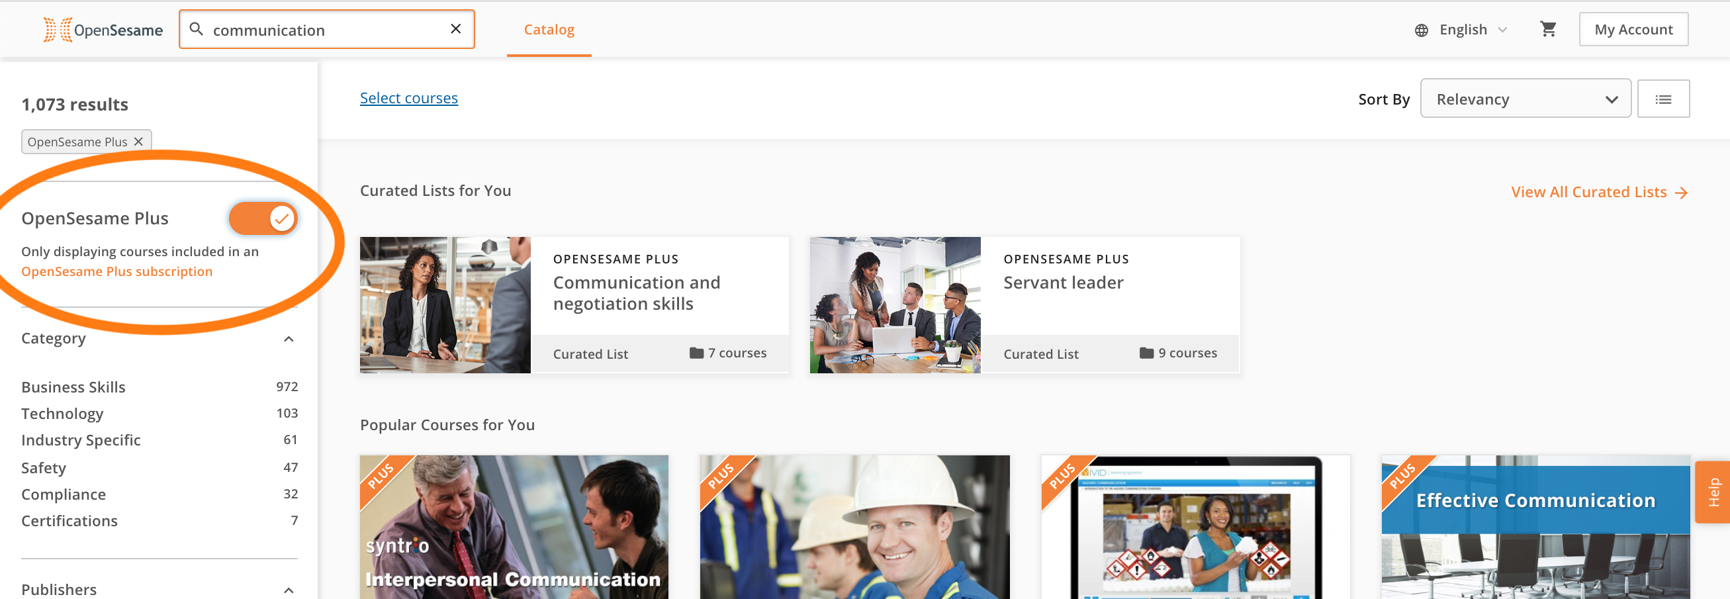Open the English language dropdown

pos(1473,30)
